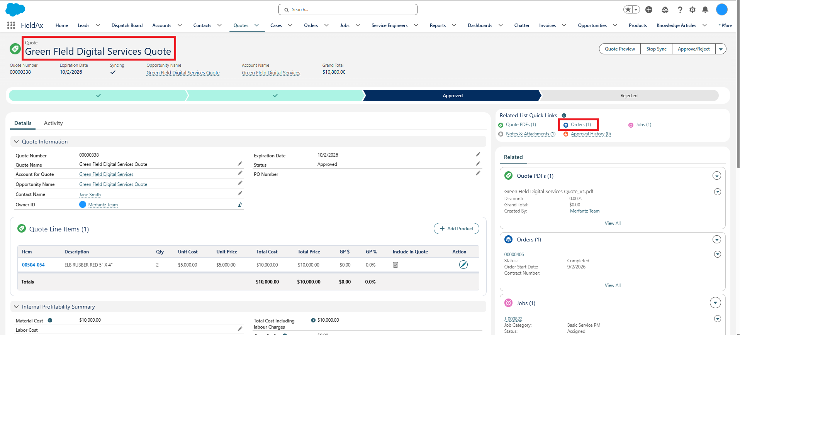Expand the Quotes nav tab dropdown chevron
The image size is (835, 442).
(256, 25)
